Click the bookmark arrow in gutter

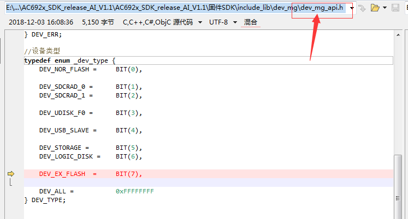tap(11, 174)
